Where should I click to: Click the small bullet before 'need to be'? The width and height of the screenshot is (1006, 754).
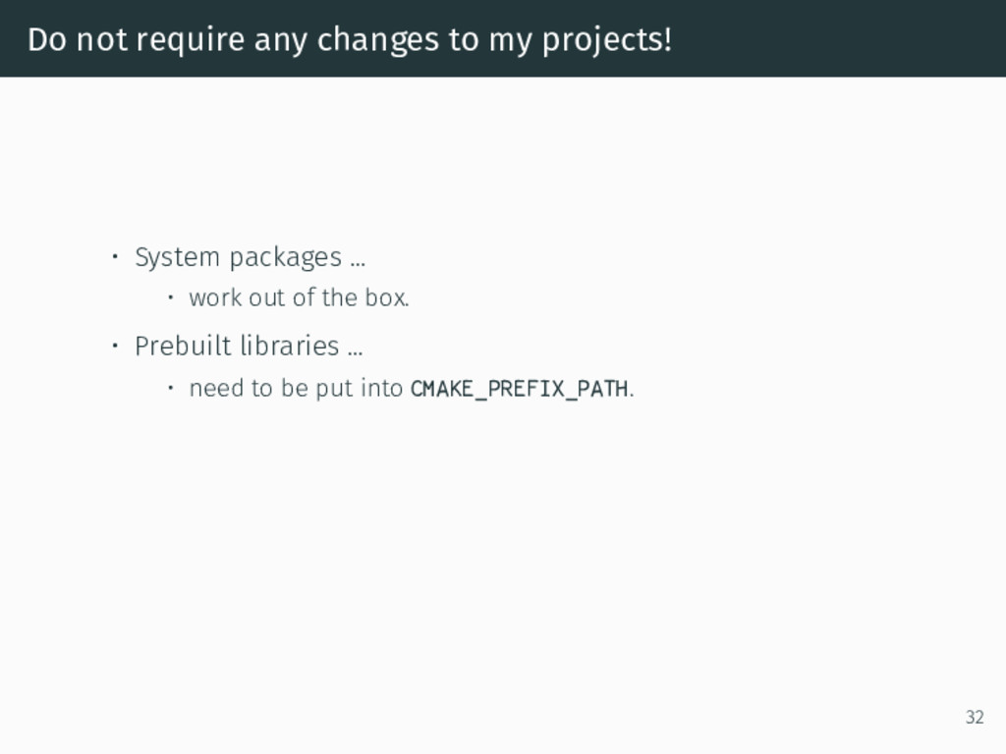click(171, 387)
